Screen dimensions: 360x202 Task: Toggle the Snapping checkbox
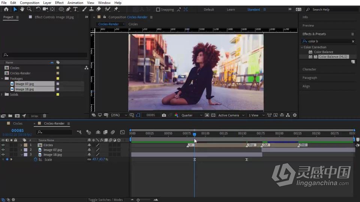[x=158, y=10]
